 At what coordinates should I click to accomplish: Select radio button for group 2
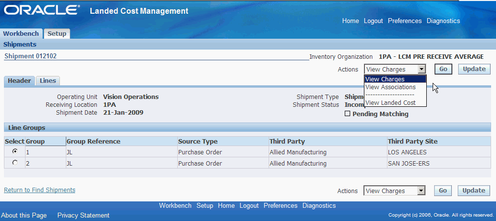[x=15, y=163]
